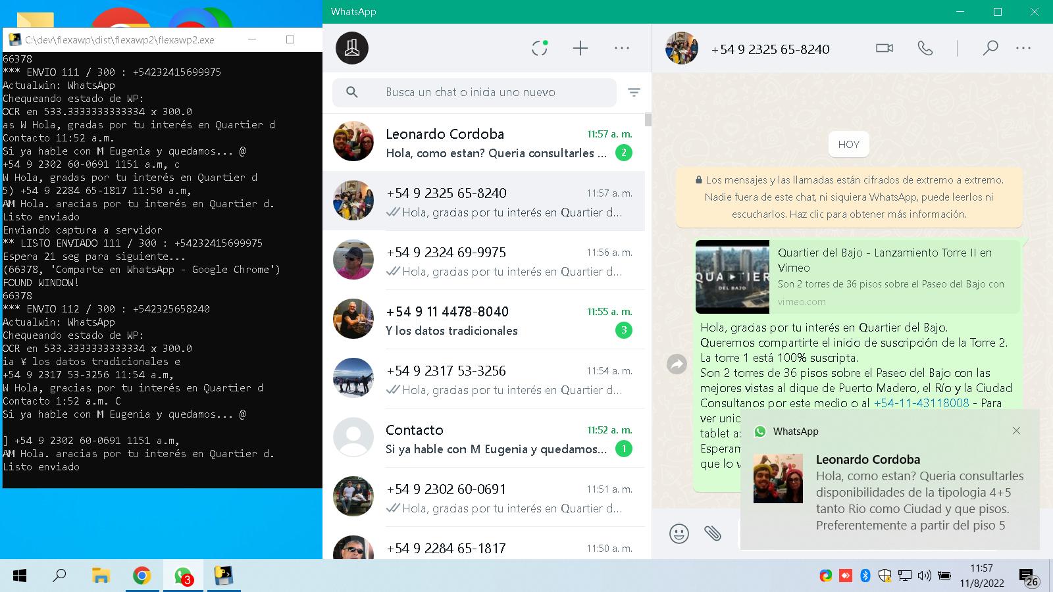Click the search magnifier in the chat list
This screenshot has height=592, width=1053.
point(352,92)
